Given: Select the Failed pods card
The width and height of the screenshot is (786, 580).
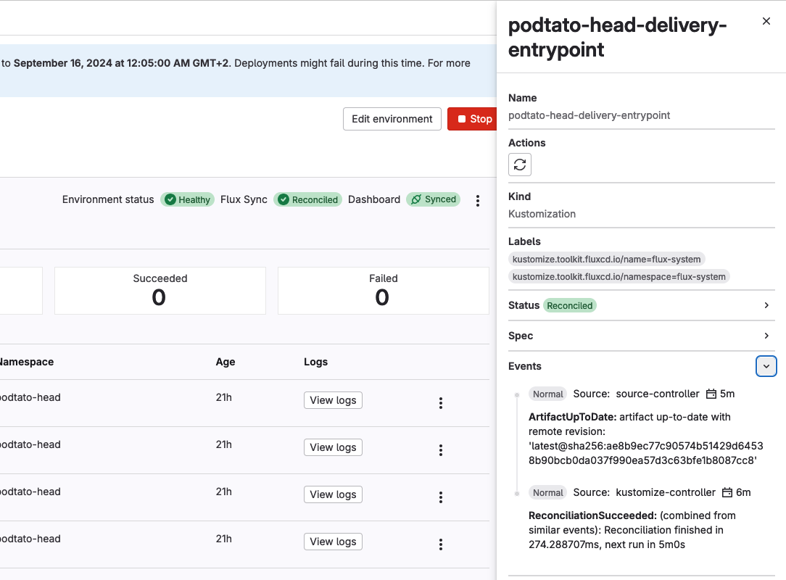Looking at the screenshot, I should (x=383, y=290).
